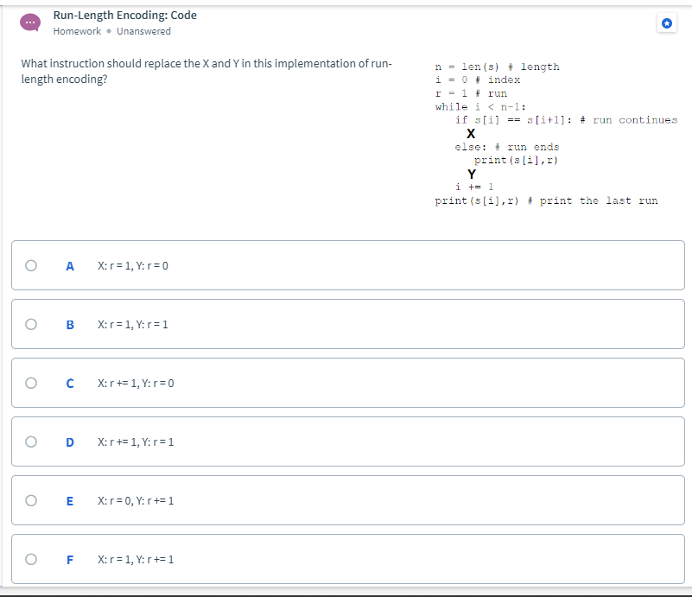Select radio button for answer B

31,324
